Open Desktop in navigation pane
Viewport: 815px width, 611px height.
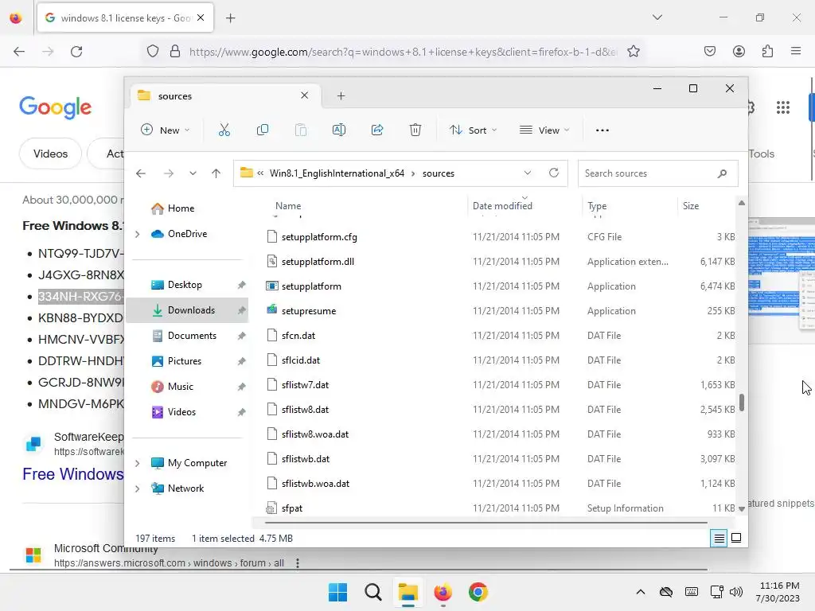pyautogui.click(x=185, y=285)
